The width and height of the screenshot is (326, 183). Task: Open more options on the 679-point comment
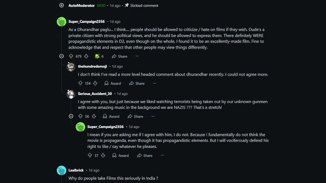tap(137, 56)
